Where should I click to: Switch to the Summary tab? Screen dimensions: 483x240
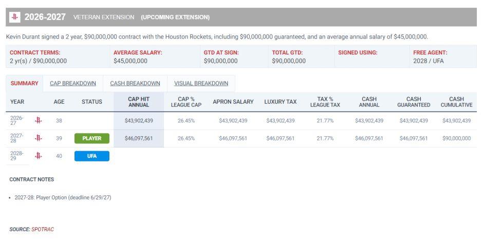pyautogui.click(x=24, y=83)
